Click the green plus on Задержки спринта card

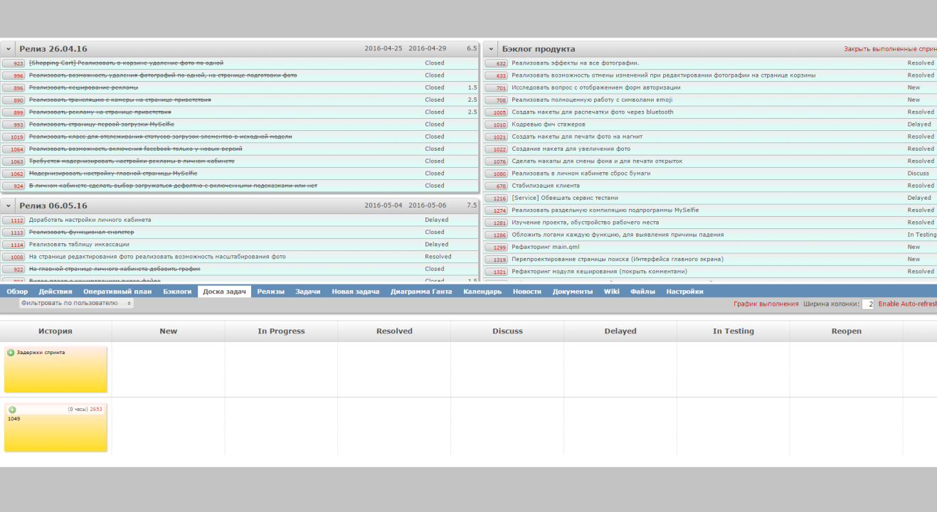[11, 353]
